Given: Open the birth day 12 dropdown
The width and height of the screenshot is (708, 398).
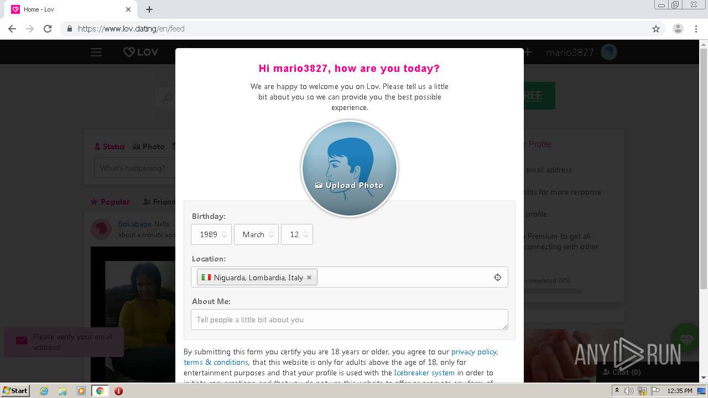Looking at the screenshot, I should [x=297, y=234].
